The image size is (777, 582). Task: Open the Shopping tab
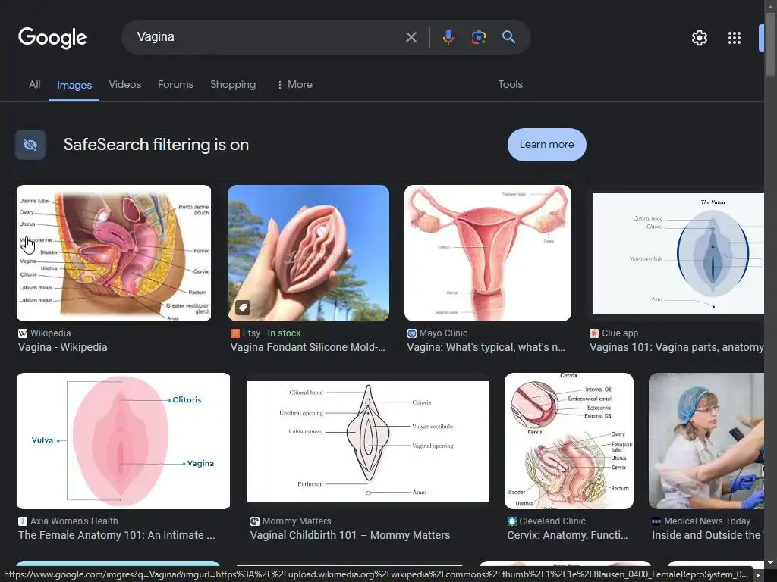(x=233, y=85)
